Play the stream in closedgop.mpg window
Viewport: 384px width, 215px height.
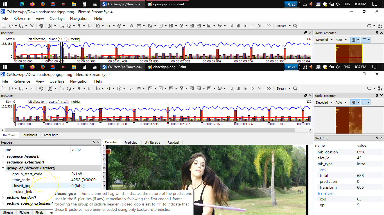pos(245,26)
